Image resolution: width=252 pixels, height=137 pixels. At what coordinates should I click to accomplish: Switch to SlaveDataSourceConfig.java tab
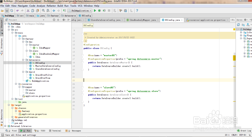coord(105,20)
